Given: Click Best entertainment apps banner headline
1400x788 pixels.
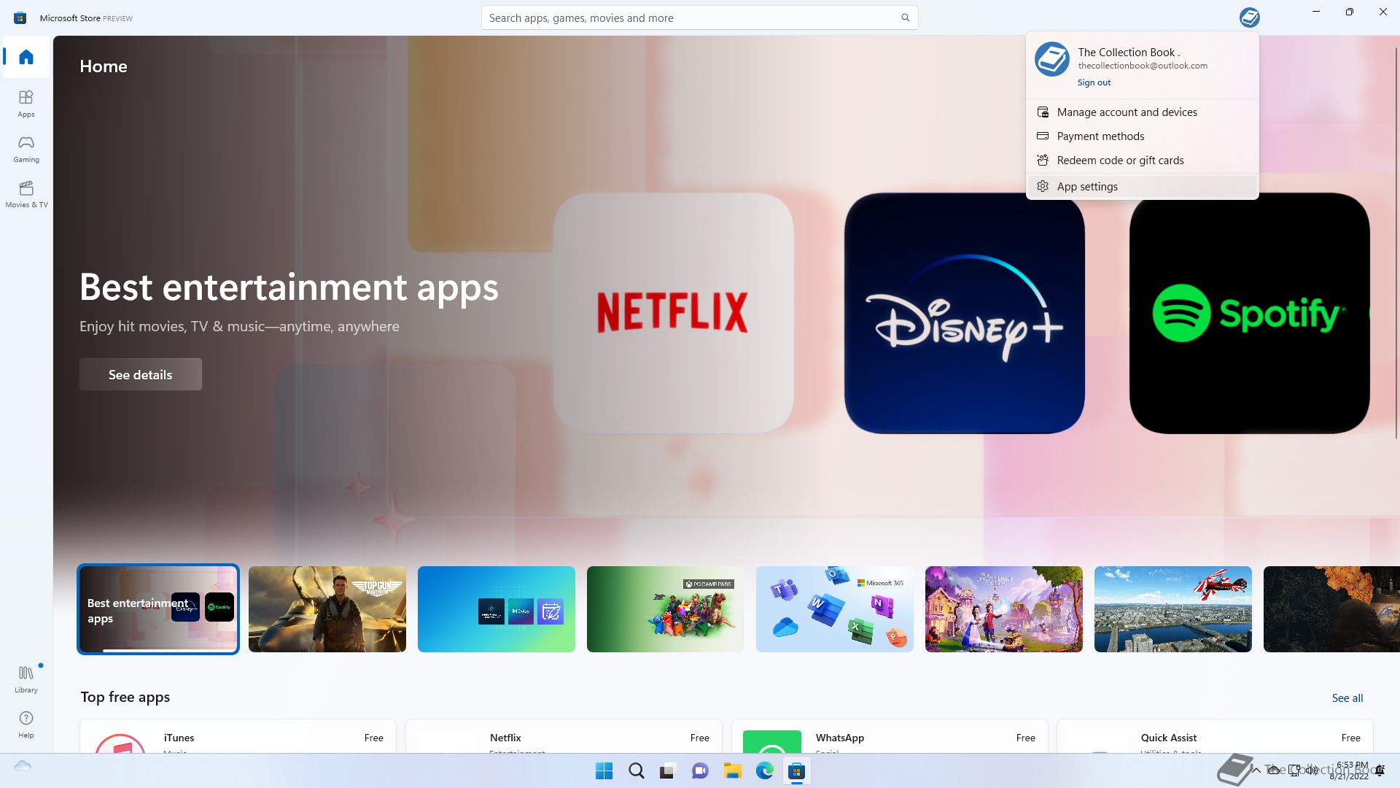Looking at the screenshot, I should (x=289, y=287).
